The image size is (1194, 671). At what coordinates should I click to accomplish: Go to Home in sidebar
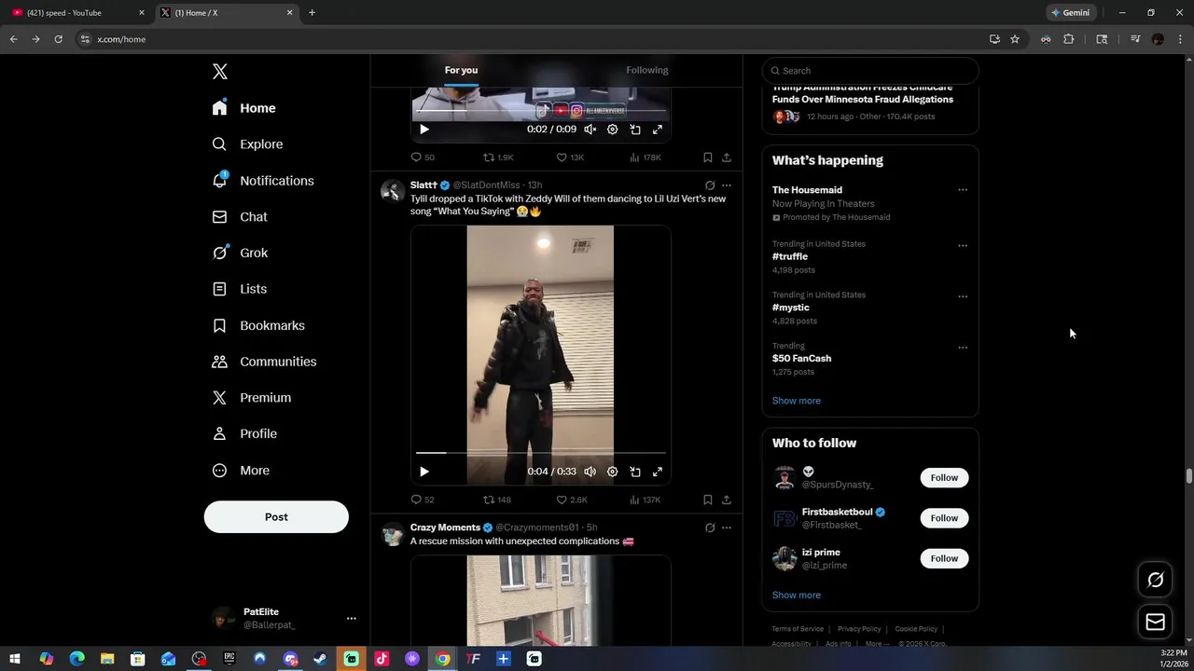coord(244,108)
